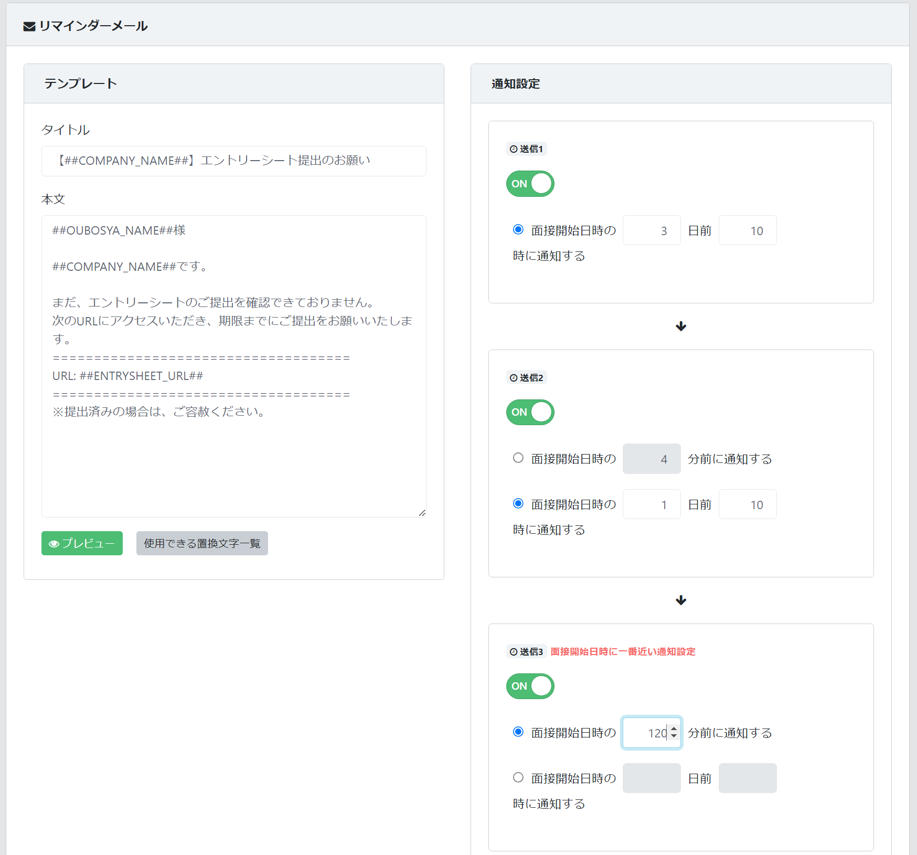Image resolution: width=917 pixels, height=855 pixels.
Task: Select 送信3 分前に通知する radio button
Action: (518, 732)
